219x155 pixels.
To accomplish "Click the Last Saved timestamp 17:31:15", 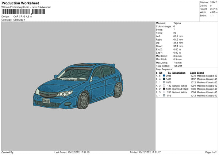I will pos(78,152).
